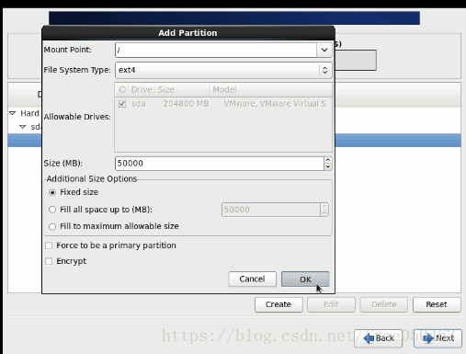Click the Drive column radio header
Viewport: 466px width, 354px height.
[x=122, y=90]
